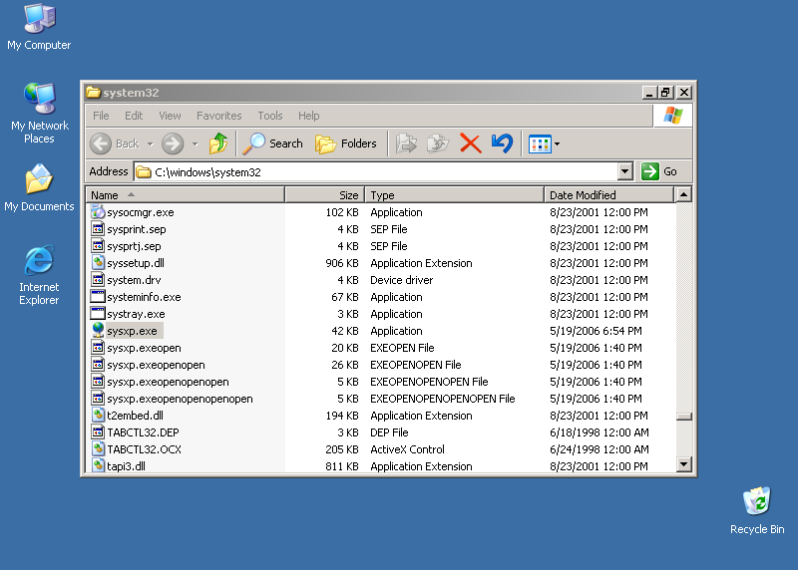Open the Tools menu
Viewport: 798px width, 570px height.
coord(269,116)
